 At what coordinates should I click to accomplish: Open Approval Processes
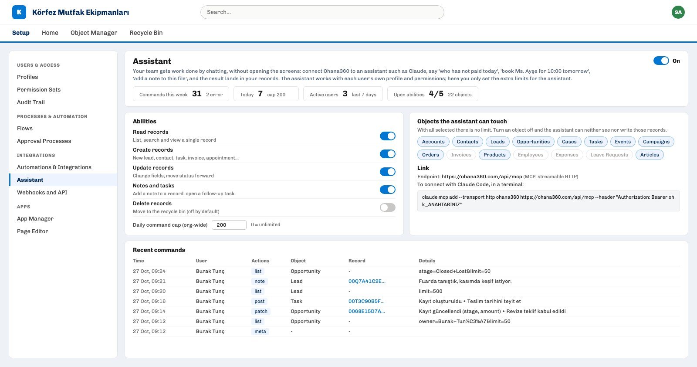[63, 141]
